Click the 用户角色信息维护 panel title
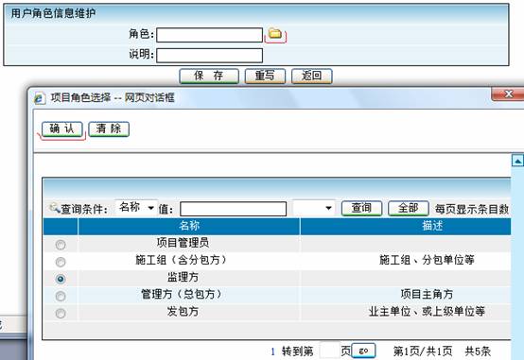524x360 pixels. pyautogui.click(x=53, y=13)
